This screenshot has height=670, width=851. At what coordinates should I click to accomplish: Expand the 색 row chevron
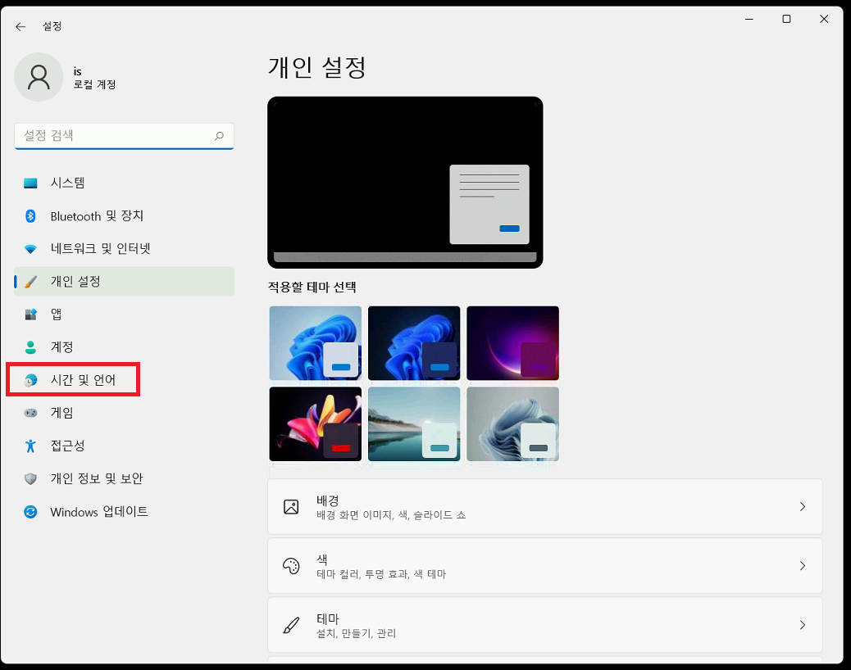coord(802,566)
